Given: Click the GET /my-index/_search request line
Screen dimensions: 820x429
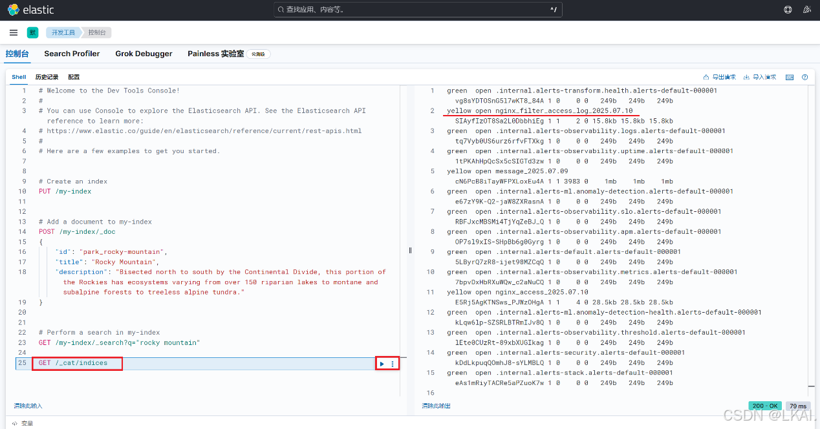Looking at the screenshot, I should 119,342.
